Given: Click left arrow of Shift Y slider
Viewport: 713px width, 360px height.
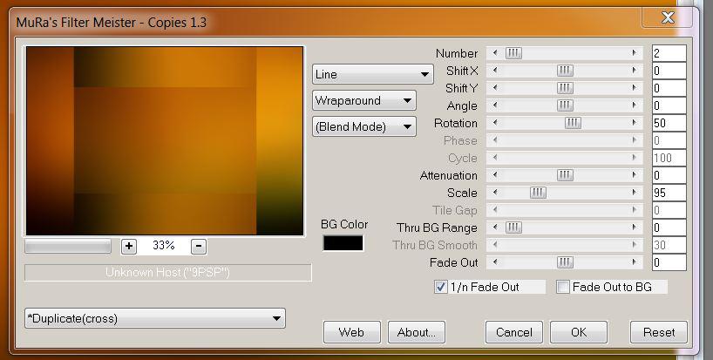Looking at the screenshot, I should pyautogui.click(x=495, y=88).
